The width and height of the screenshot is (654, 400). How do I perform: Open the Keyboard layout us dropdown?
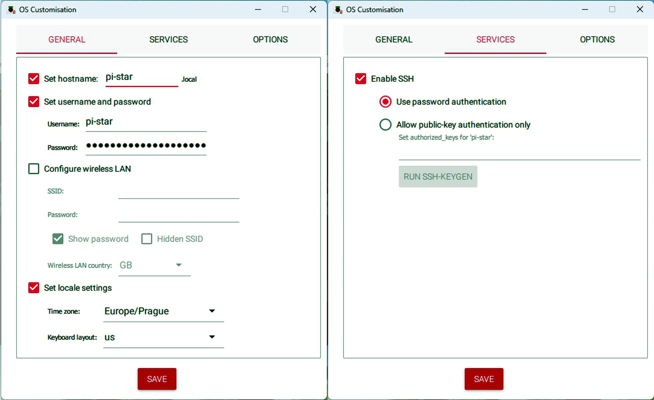(163, 338)
